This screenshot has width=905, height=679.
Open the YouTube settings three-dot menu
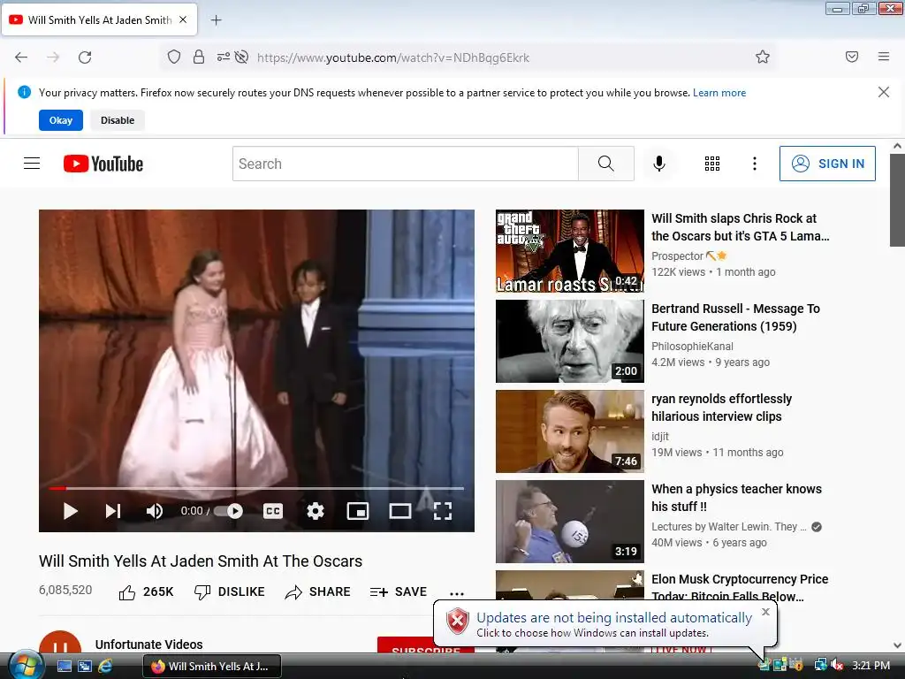tap(755, 164)
